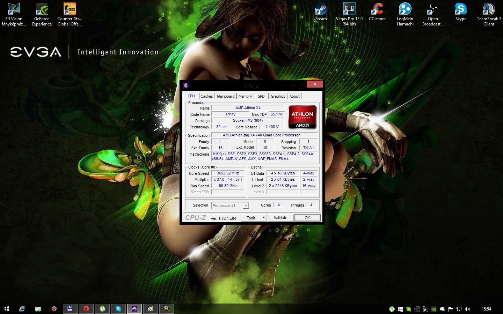Image resolution: width=503 pixels, height=314 pixels.
Task: Click the Tools button
Action: coord(251,218)
